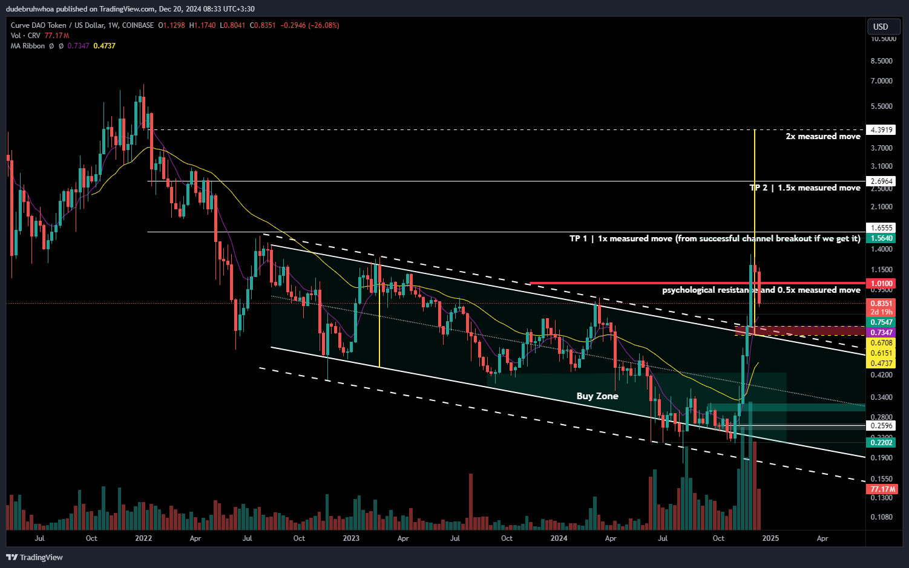Click the yellow 0.4737 axis price tag
The width and height of the screenshot is (909, 568).
click(x=881, y=364)
